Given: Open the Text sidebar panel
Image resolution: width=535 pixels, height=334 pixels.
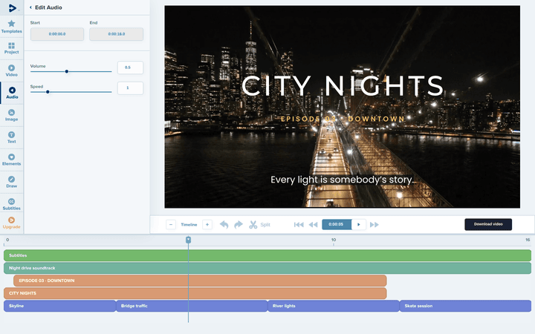Looking at the screenshot, I should click(x=12, y=137).
